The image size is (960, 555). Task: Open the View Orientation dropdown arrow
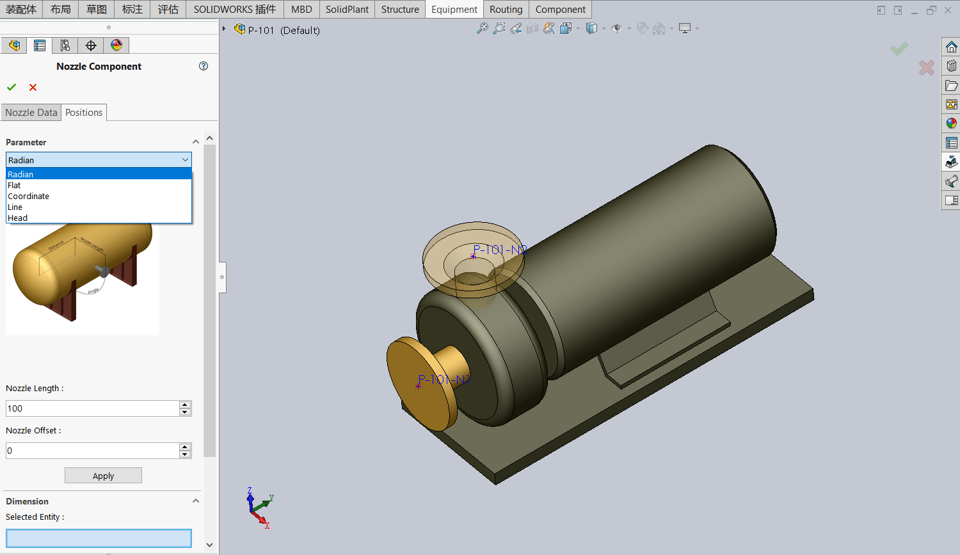coord(578,28)
